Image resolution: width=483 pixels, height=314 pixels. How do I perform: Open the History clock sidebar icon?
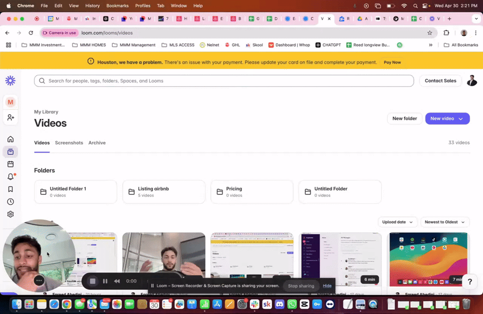tap(10, 202)
